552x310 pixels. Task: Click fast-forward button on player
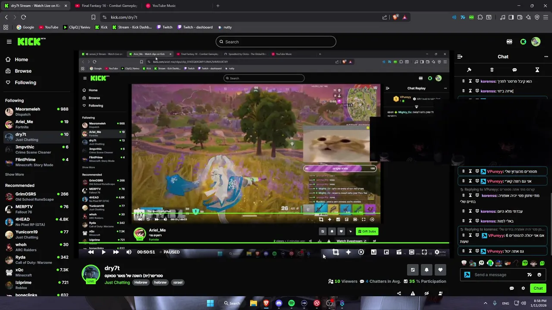click(116, 252)
